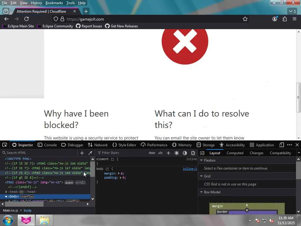This screenshot has width=301, height=226.
Task: Collapse the body element node
Action: tap(6, 196)
